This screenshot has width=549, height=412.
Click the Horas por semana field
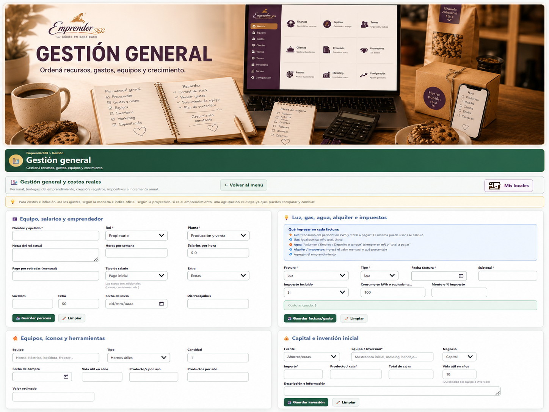pyautogui.click(x=136, y=253)
